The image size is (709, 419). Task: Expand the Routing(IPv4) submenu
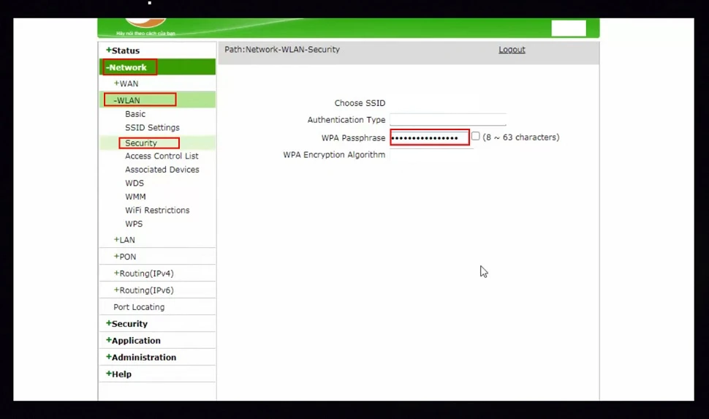(144, 273)
